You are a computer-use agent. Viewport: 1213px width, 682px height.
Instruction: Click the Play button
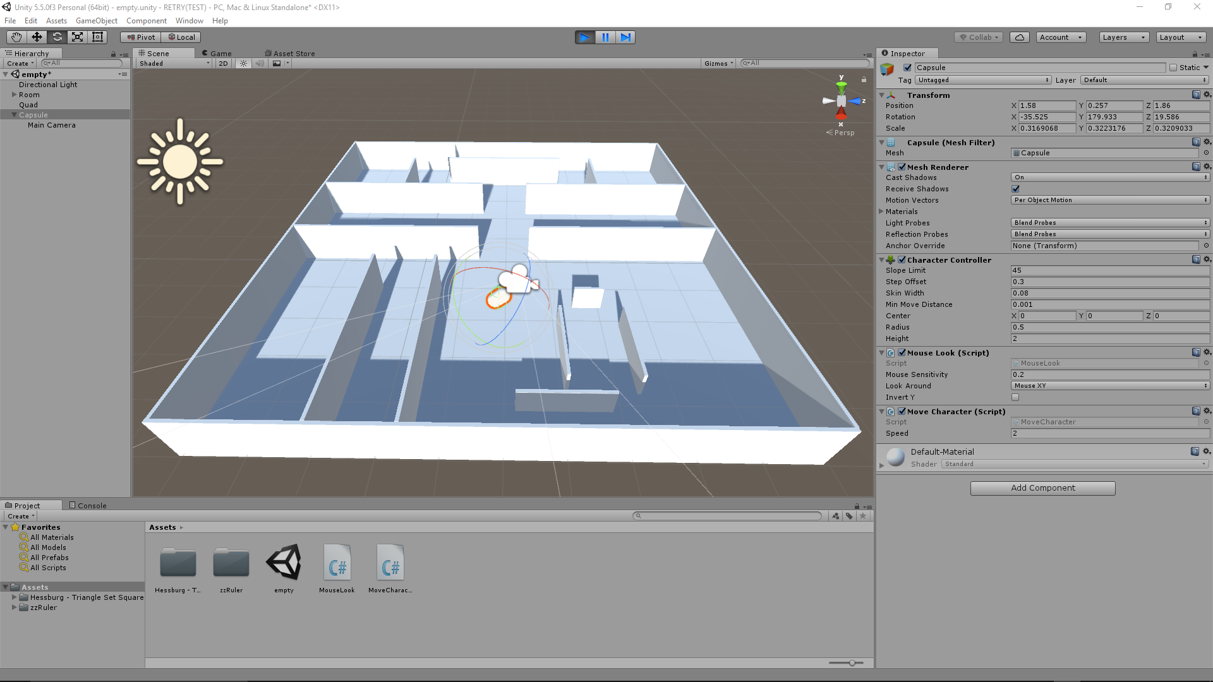(x=584, y=37)
